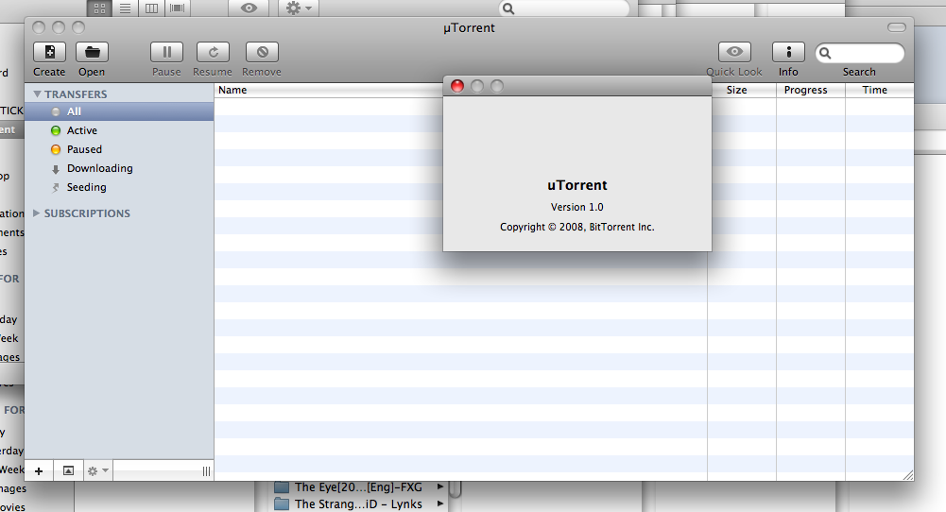The image size is (946, 512).
Task: Click the µTorrent toolbar search field
Action: pyautogui.click(x=859, y=53)
